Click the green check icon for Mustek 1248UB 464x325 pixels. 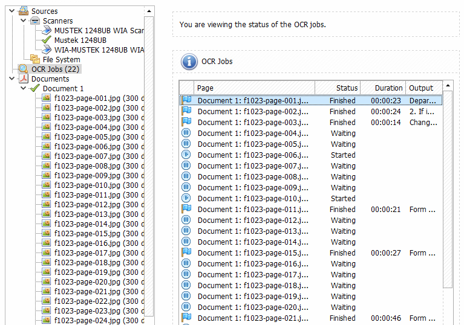point(47,40)
